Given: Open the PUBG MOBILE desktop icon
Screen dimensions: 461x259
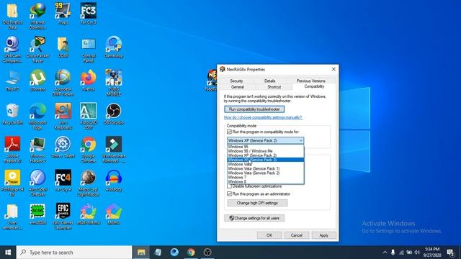Looking at the screenshot, I should coord(114,83).
